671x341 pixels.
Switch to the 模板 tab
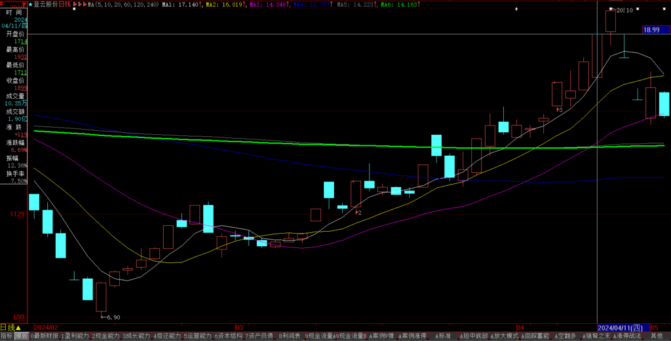[x=22, y=336]
